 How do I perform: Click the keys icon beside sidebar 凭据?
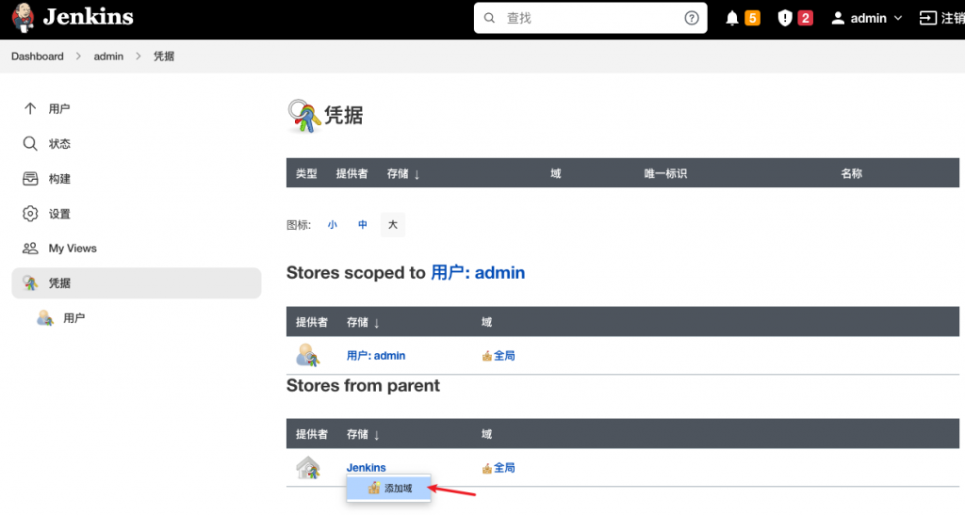(x=30, y=282)
